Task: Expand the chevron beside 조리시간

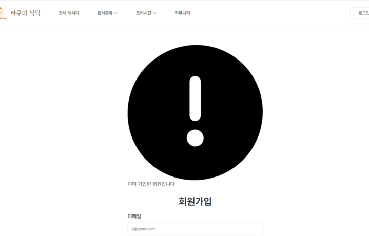Action: pos(154,13)
